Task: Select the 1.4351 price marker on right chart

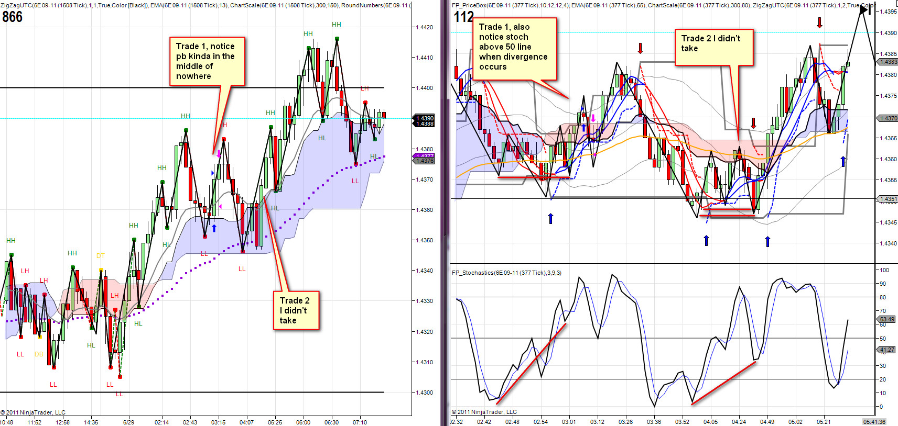Action: click(x=888, y=199)
